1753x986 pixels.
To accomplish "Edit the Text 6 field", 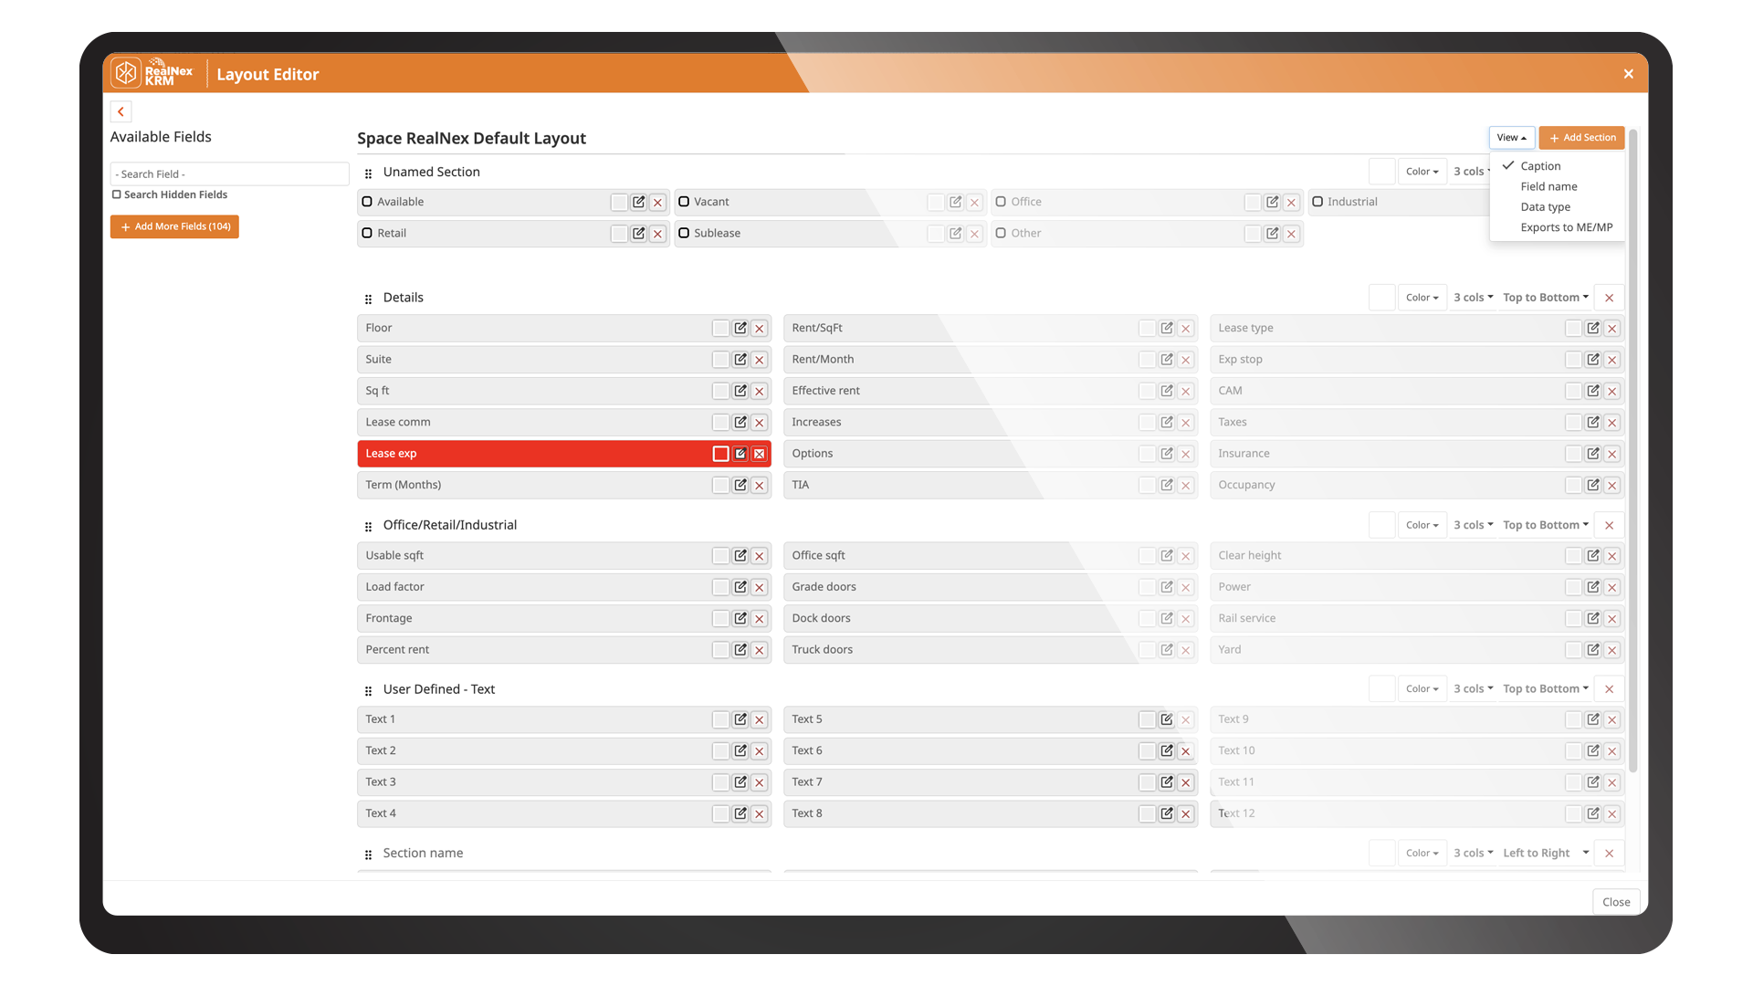I will tap(1167, 751).
